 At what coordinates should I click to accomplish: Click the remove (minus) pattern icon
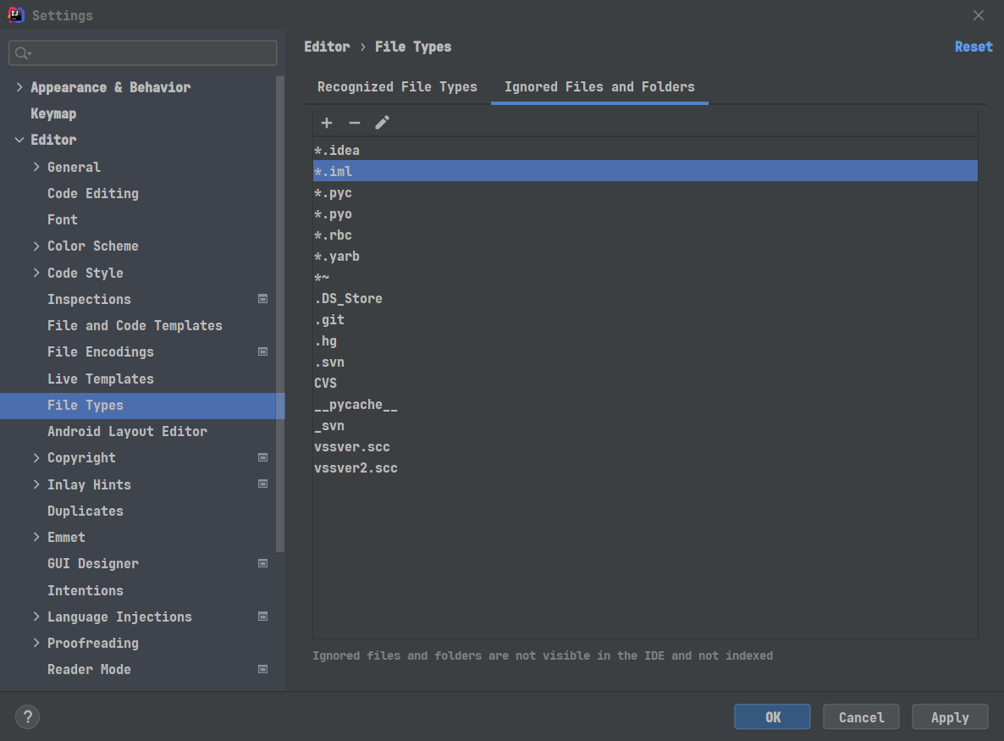(354, 122)
